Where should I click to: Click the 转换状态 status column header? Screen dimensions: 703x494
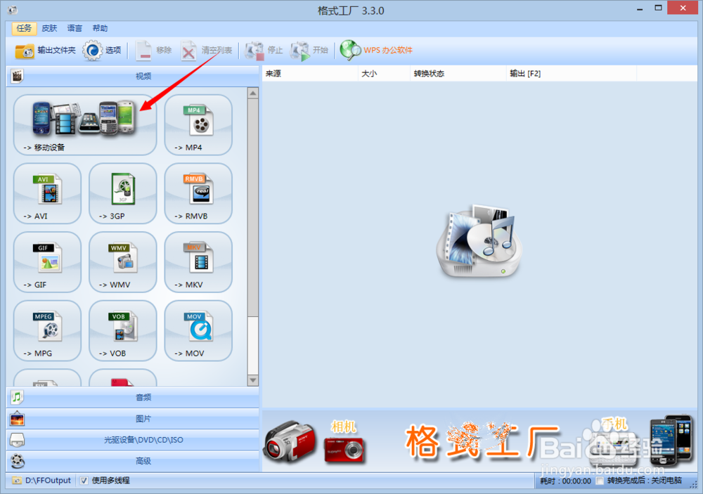coord(458,74)
